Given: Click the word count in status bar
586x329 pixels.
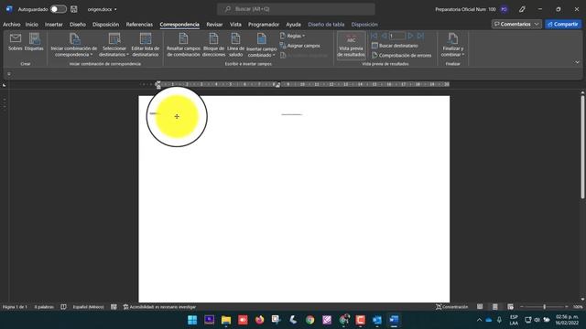Looking at the screenshot, I should tap(44, 307).
